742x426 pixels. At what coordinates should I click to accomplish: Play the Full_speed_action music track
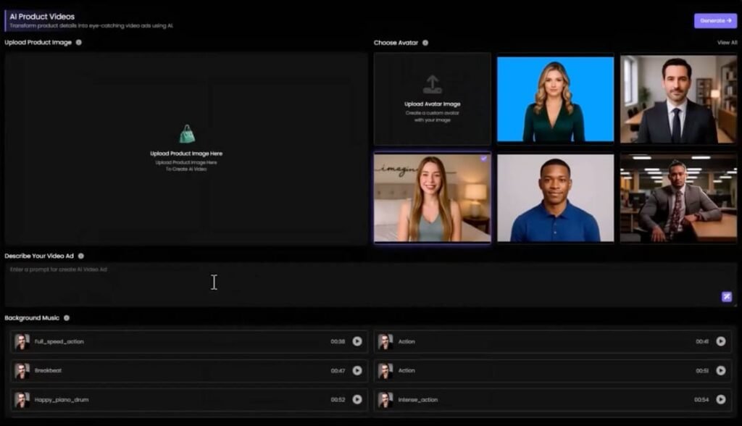click(357, 341)
